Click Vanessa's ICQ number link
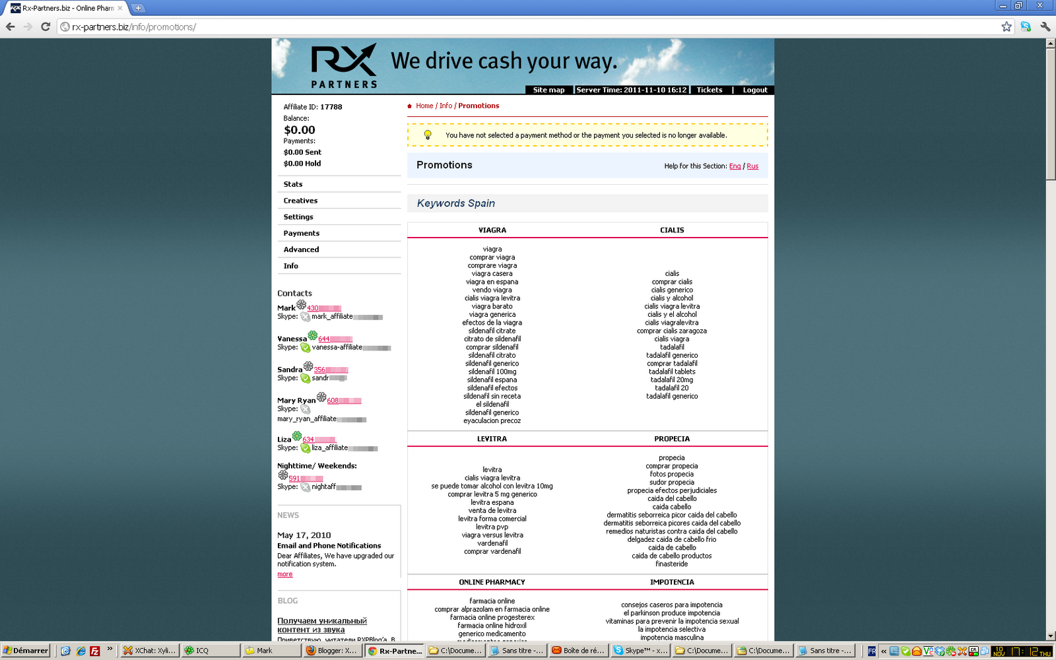The height and width of the screenshot is (660, 1056). click(335, 339)
